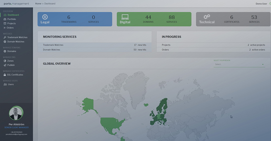This screenshot has height=141, width=271.
Task: Open the Technical certificates card
Action: coord(233,19)
